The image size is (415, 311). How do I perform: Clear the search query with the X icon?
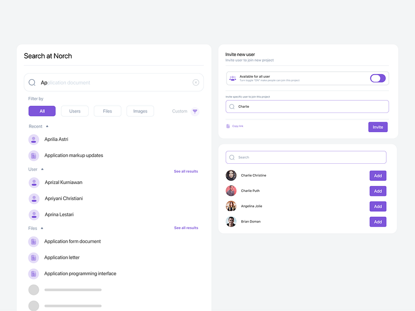click(196, 82)
